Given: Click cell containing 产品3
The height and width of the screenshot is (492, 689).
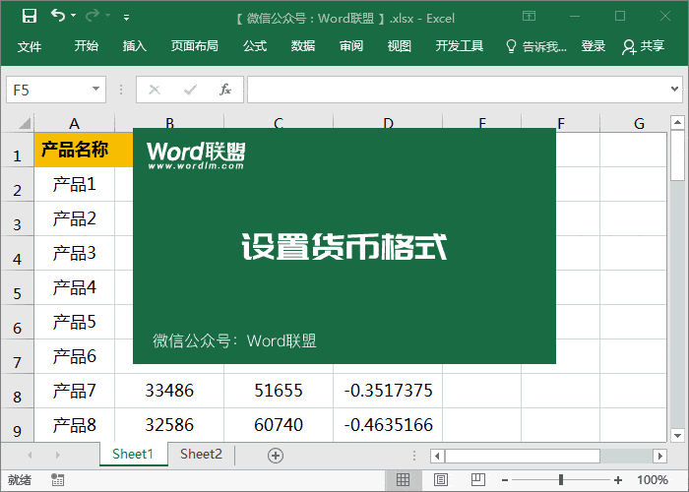Looking at the screenshot, I should coord(74,253).
